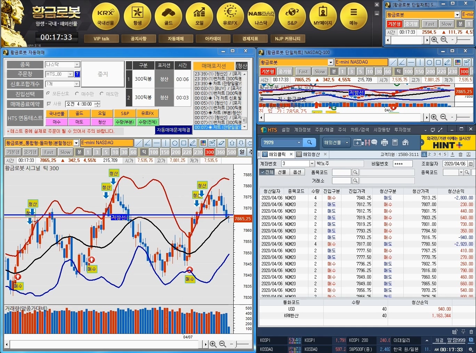Viewport: 476px width, 353px height.
Task: Toggle 전체 filter in HTS panel
Action: coord(267,172)
